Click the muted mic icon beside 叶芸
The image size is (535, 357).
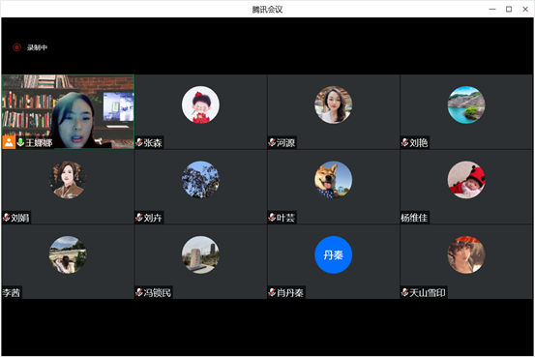point(272,218)
